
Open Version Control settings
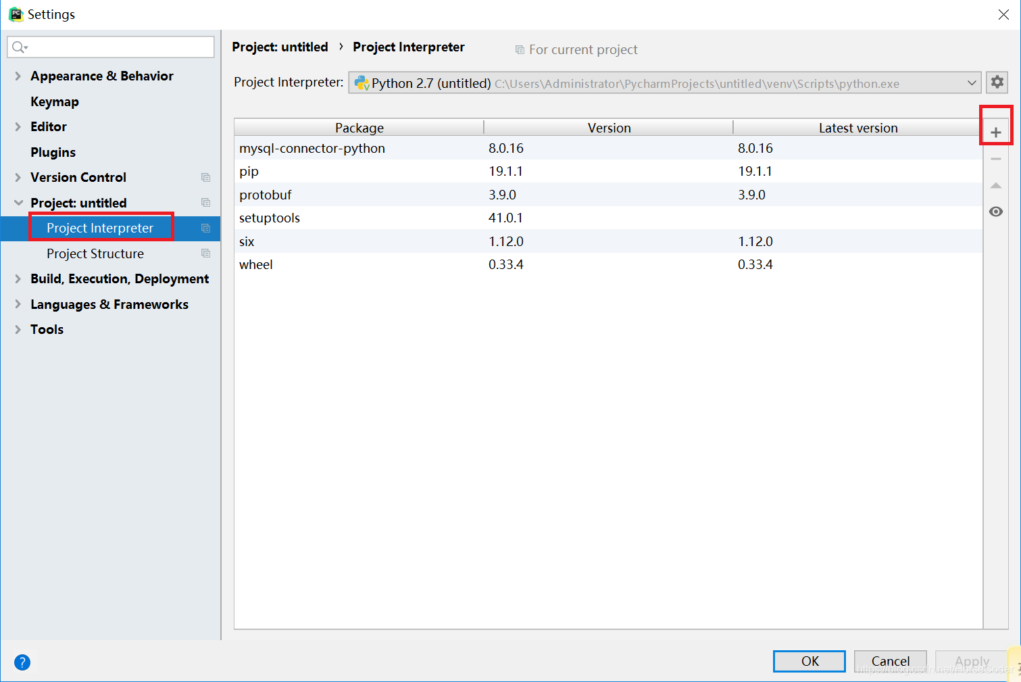[x=78, y=178]
